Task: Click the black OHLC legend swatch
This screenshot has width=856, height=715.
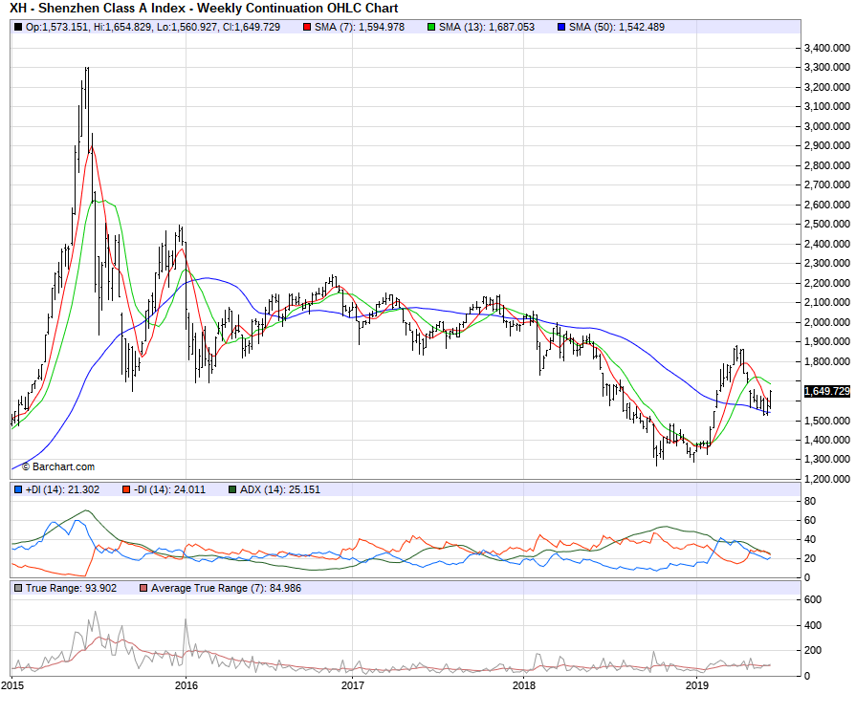Action: [x=18, y=27]
